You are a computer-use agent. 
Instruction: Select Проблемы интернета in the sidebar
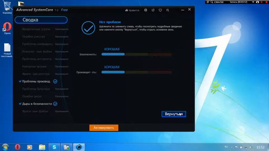pyautogui.click(x=37, y=59)
